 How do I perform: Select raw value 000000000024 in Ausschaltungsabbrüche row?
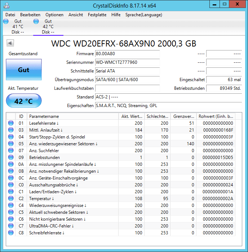[x=218, y=185]
